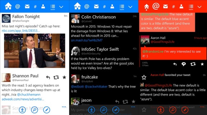207x115 pixels.
Task: Open direct messages envelope in the red panel
Action: coord(165,6)
